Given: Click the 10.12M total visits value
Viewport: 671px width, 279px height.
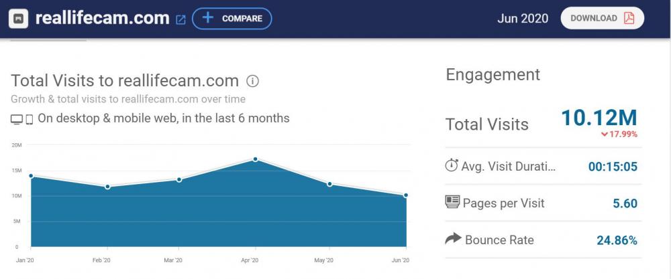Looking at the screenshot, I should click(x=599, y=118).
